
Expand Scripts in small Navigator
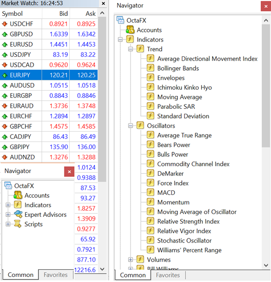point(8,224)
